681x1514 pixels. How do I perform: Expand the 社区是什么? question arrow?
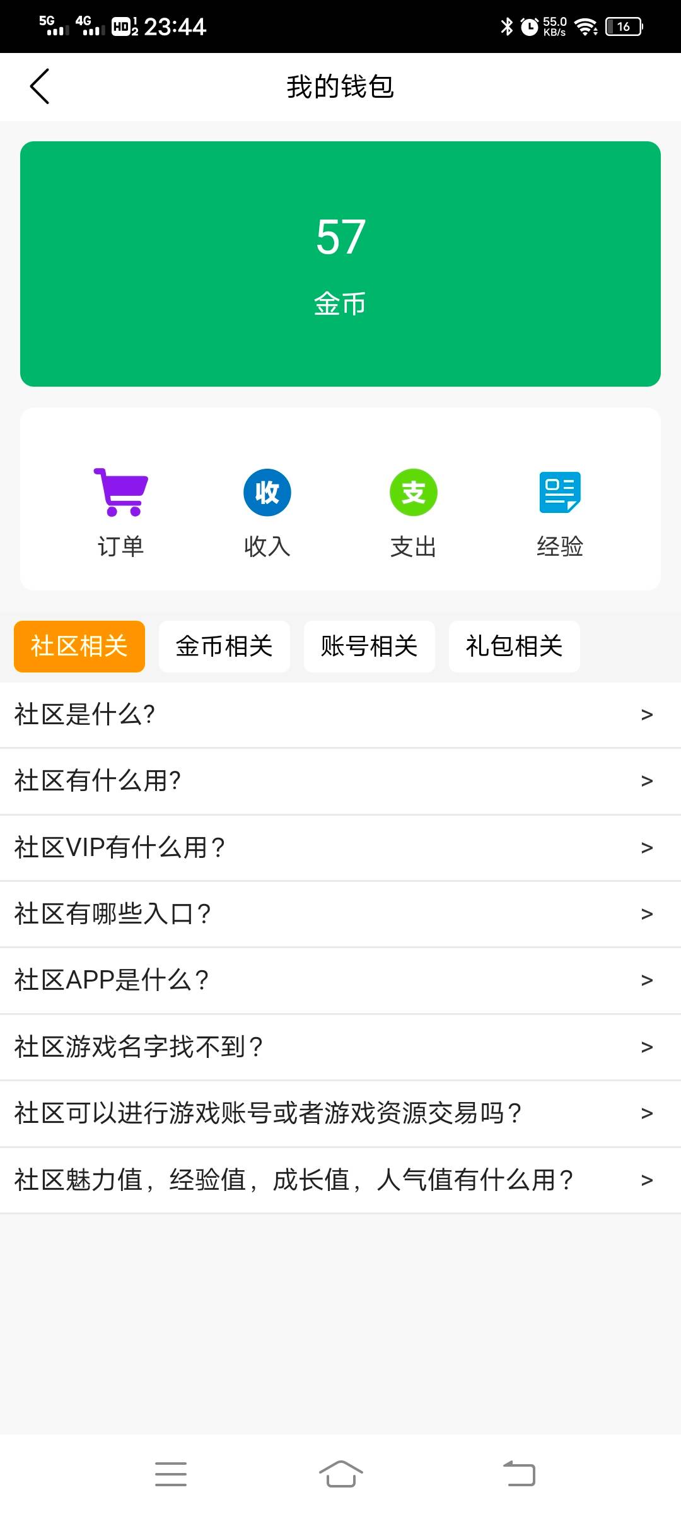pos(646,715)
